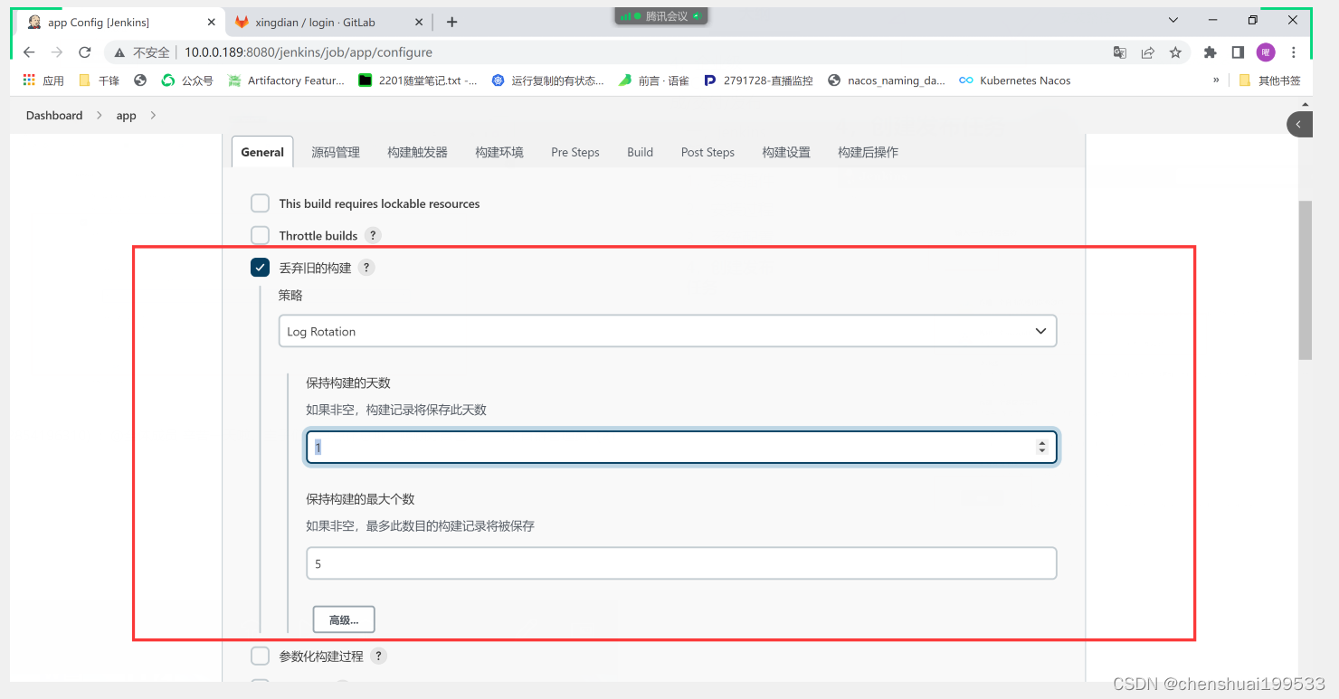Switch to the 构建环境 tab
Screen dimensions: 1339x699
tap(499, 152)
